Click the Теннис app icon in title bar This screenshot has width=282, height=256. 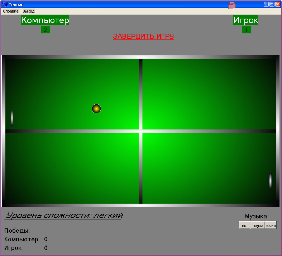coord(5,4)
